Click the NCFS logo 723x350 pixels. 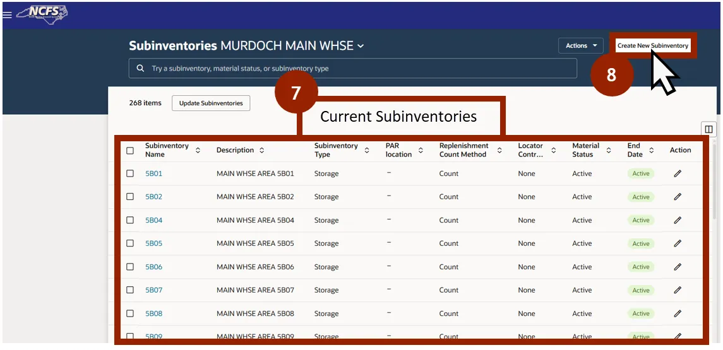42,13
